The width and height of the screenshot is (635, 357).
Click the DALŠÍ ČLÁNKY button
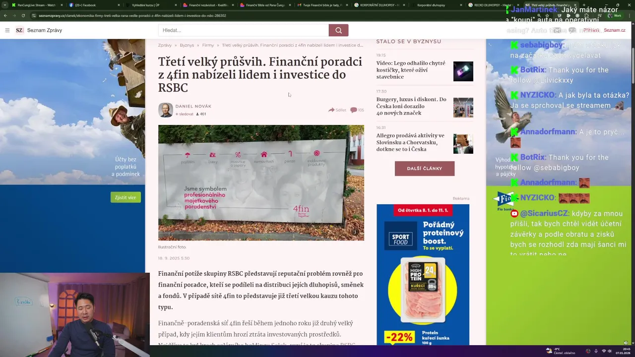425,169
